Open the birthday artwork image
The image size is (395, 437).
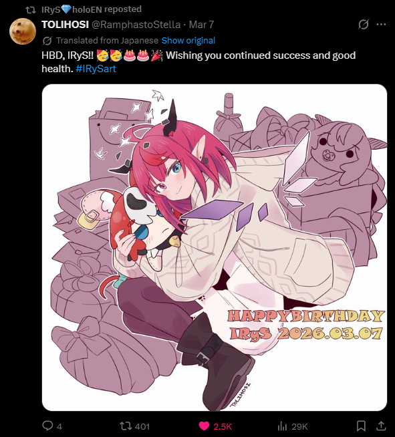215,247
